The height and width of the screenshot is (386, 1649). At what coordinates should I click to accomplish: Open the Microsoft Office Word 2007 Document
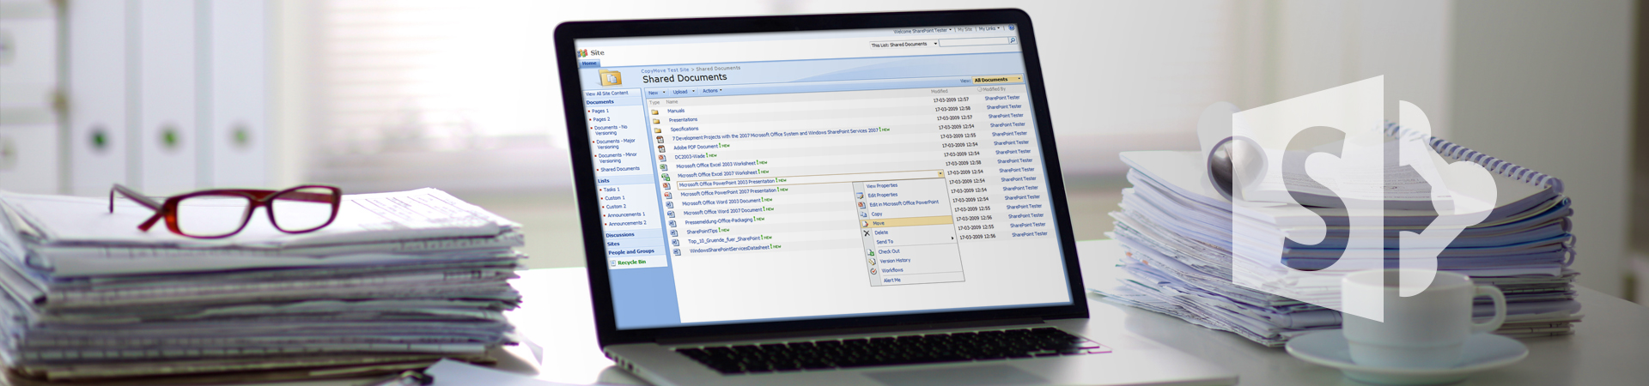point(722,211)
